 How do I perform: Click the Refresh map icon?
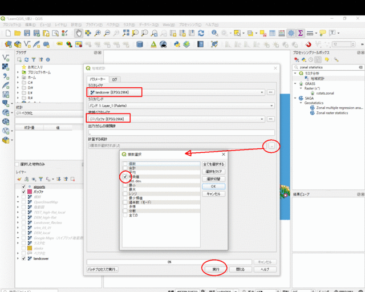[x=201, y=33]
